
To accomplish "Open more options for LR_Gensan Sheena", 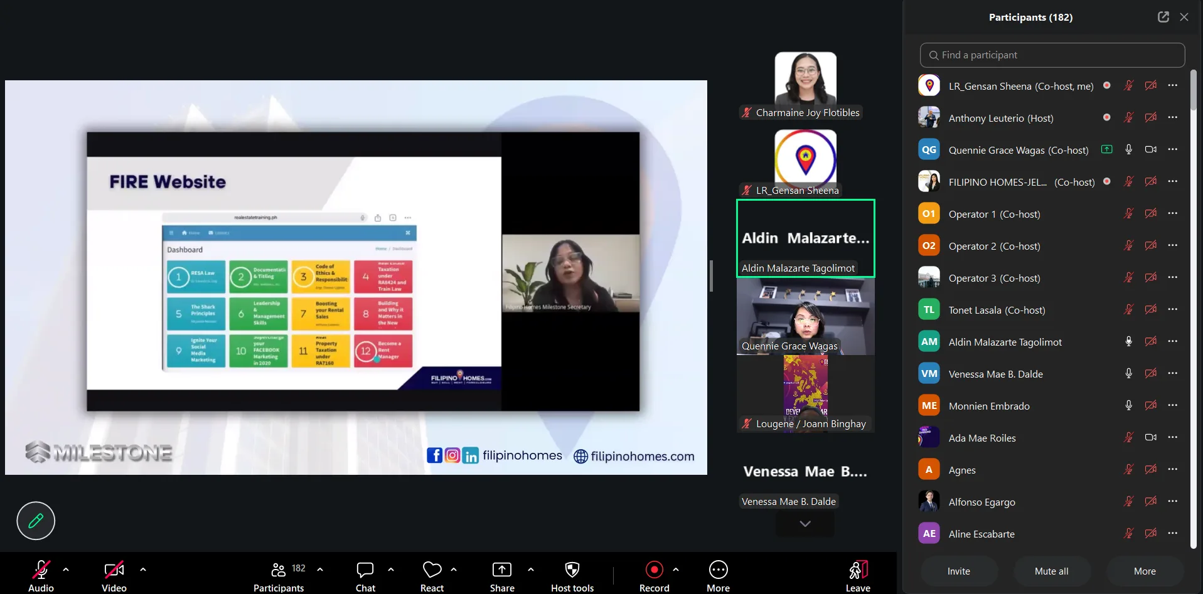I will point(1173,85).
